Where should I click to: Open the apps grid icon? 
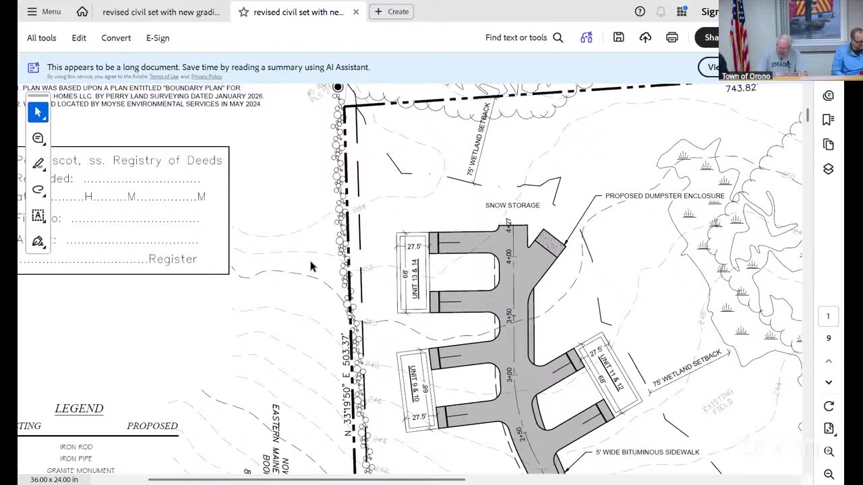(x=682, y=11)
